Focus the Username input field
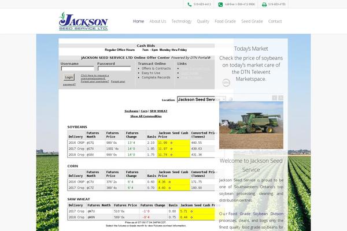347x231 pixels. [77, 69]
